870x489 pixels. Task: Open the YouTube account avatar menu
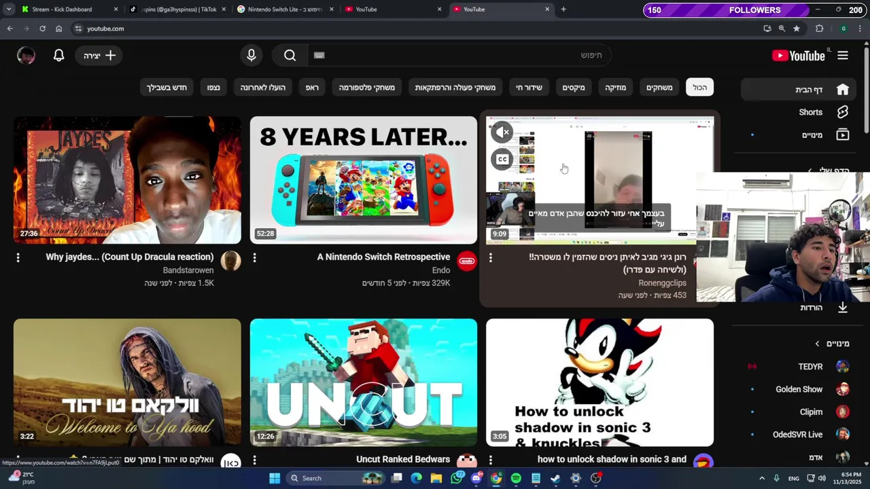pos(26,56)
